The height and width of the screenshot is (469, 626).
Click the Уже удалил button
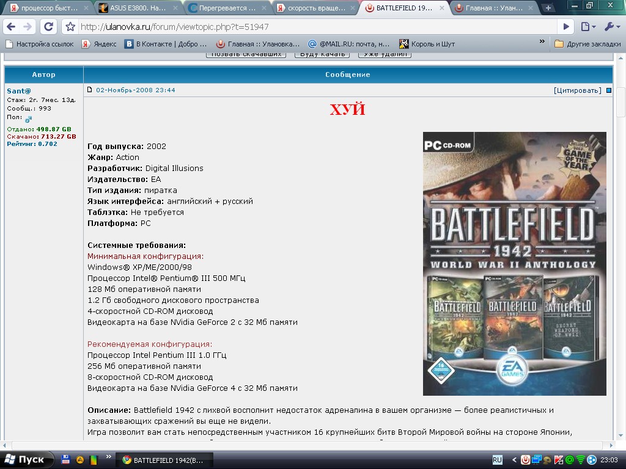tap(385, 54)
